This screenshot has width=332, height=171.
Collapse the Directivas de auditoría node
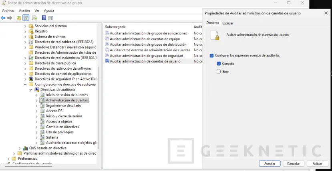pos(31,90)
